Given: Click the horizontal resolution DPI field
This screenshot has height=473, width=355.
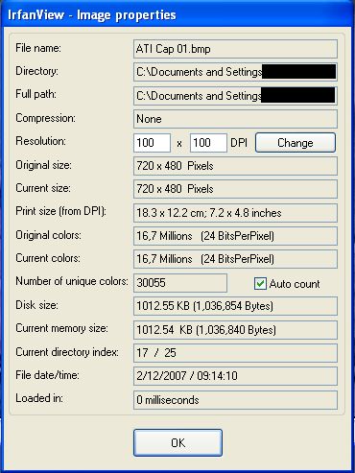Looking at the screenshot, I should (x=152, y=143).
